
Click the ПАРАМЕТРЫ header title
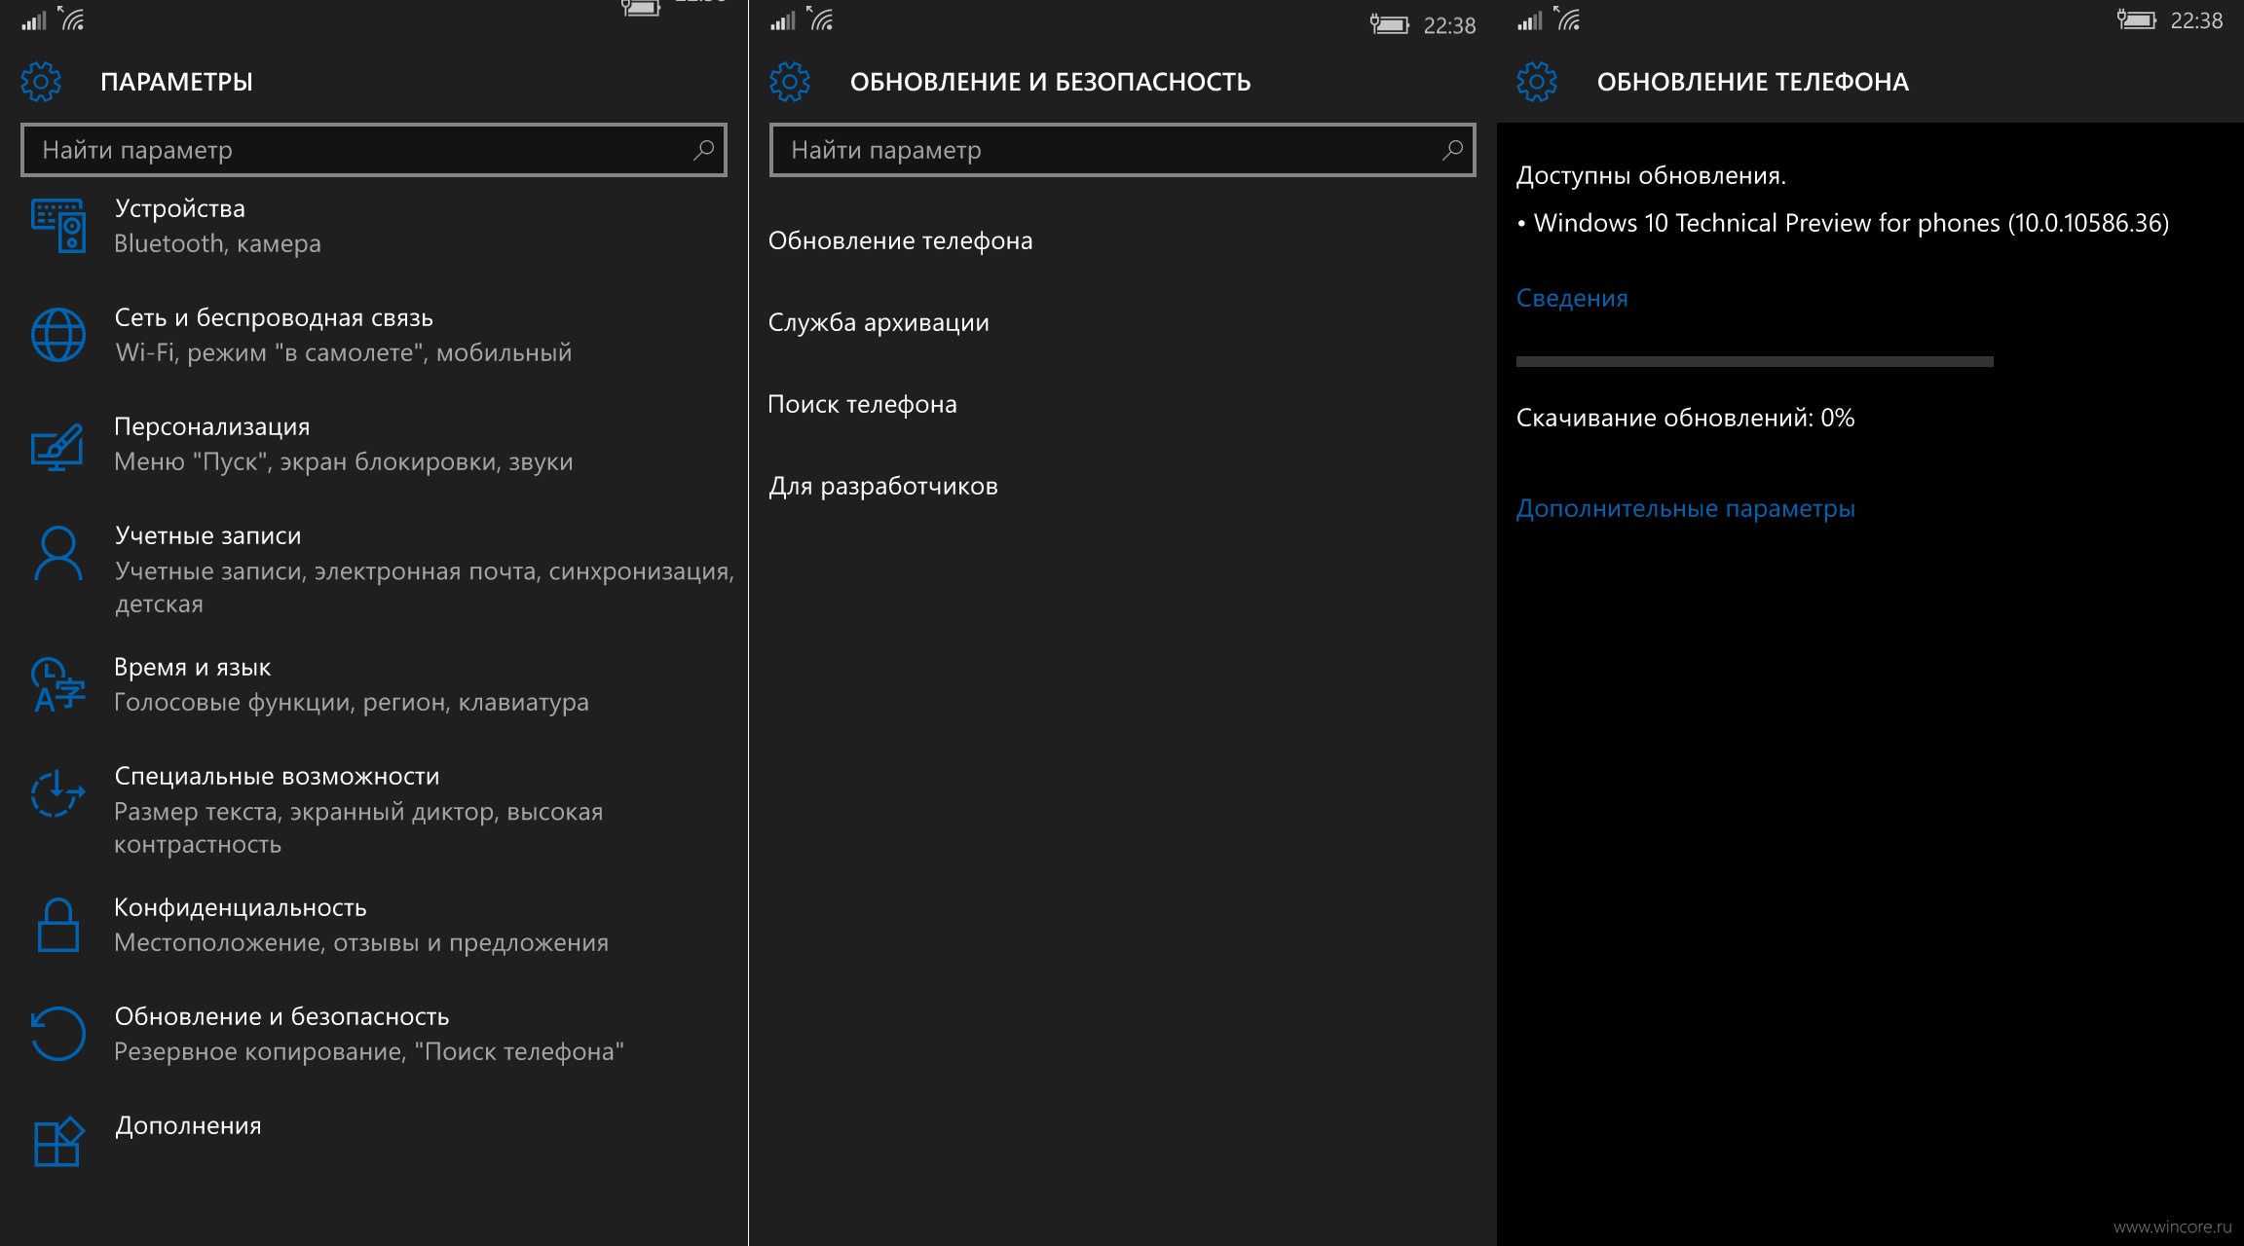pyautogui.click(x=176, y=82)
